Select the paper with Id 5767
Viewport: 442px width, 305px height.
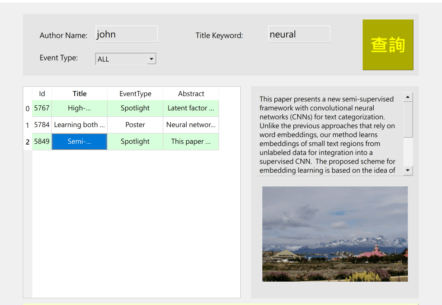point(42,108)
